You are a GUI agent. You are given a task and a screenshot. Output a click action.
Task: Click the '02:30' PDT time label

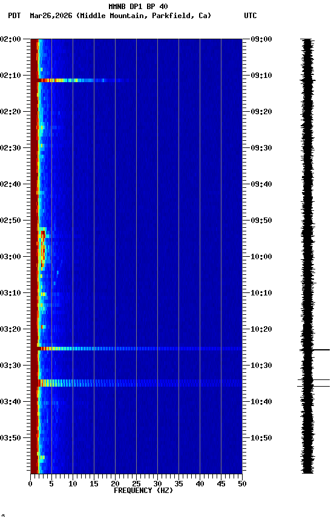[10, 148]
